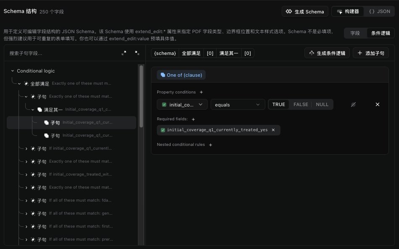This screenshot has width=399, height=249.
Task: Open the equals operator dropdown
Action: (238, 104)
